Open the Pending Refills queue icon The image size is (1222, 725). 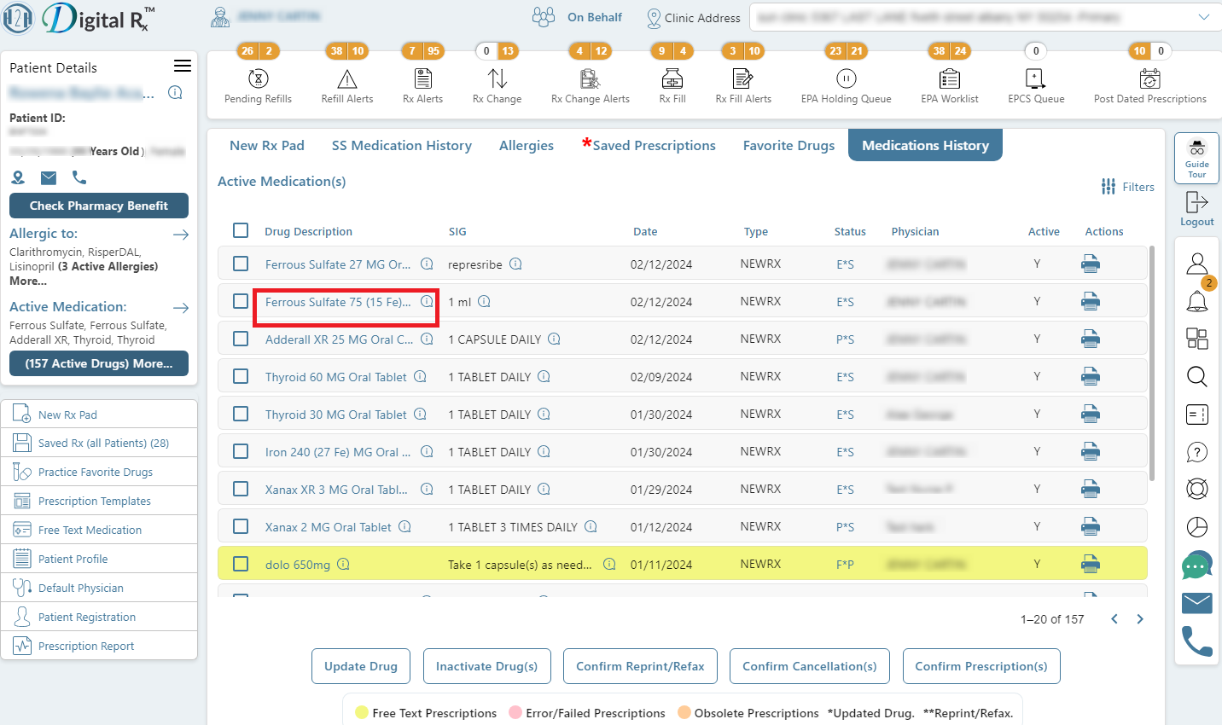(x=258, y=79)
